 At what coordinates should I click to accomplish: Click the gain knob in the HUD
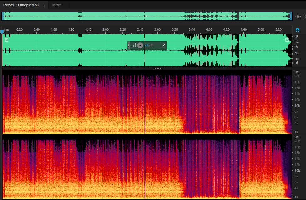pyautogui.click(x=140, y=45)
